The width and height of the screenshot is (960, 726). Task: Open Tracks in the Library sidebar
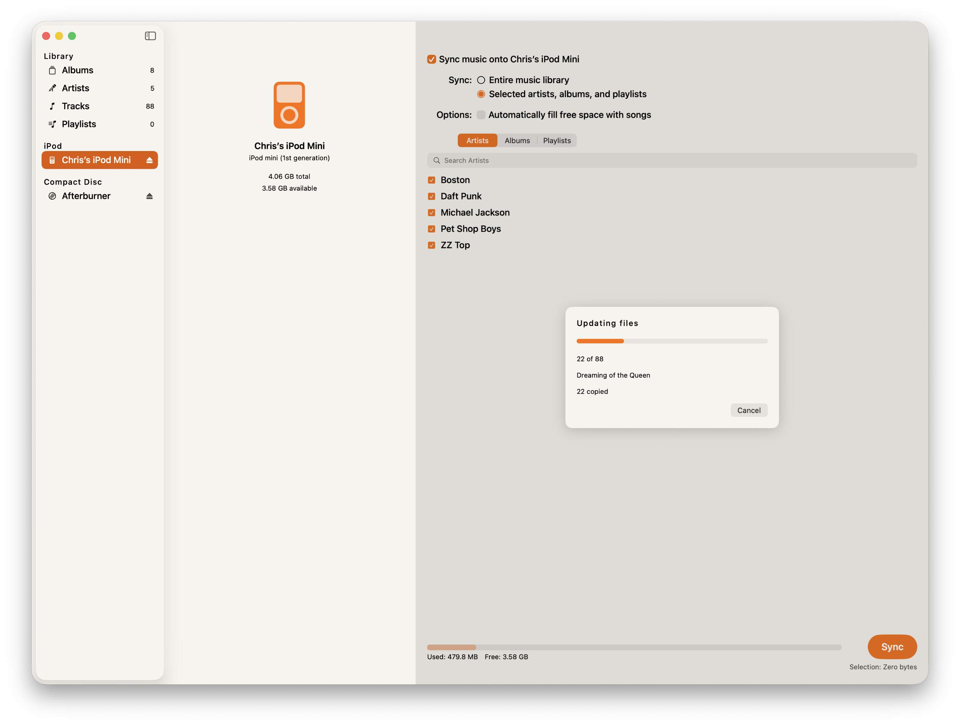(100, 106)
